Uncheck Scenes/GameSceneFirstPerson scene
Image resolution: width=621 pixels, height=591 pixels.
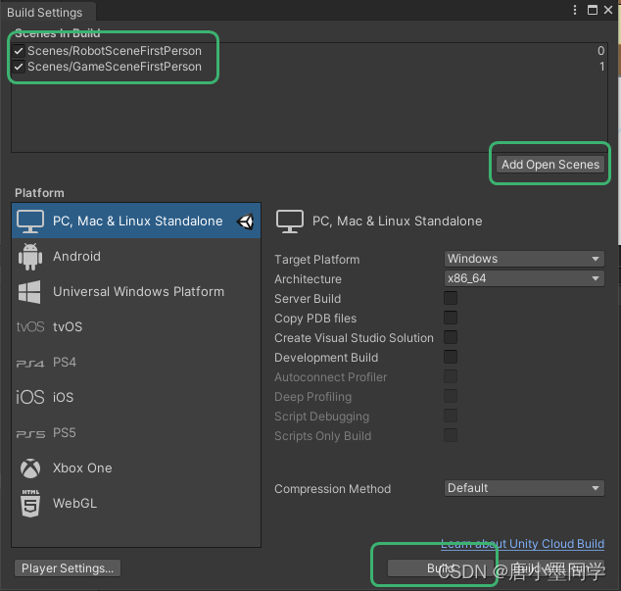pos(19,67)
